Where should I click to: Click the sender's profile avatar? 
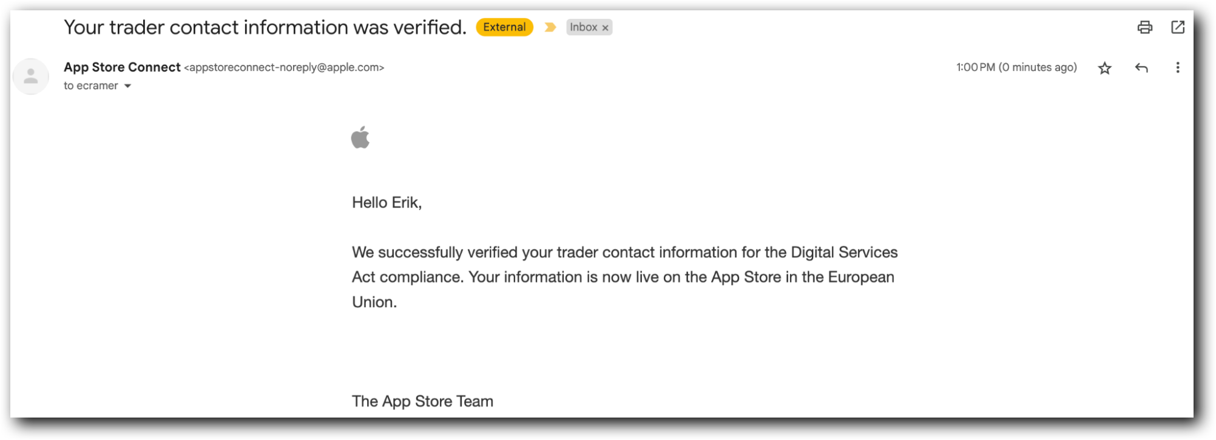click(32, 76)
